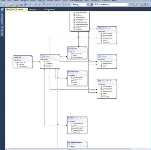The width and height of the screenshot is (151, 150).
Task: Switch to the Program.cs tab
Action: 50,9
